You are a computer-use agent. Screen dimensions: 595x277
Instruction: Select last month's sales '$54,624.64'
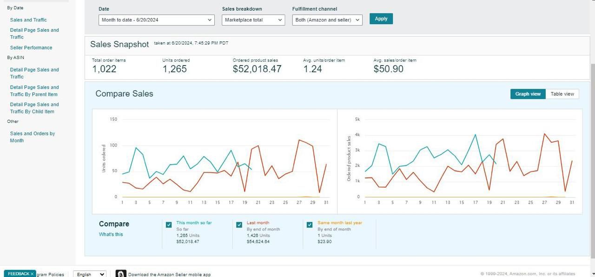[258, 242]
